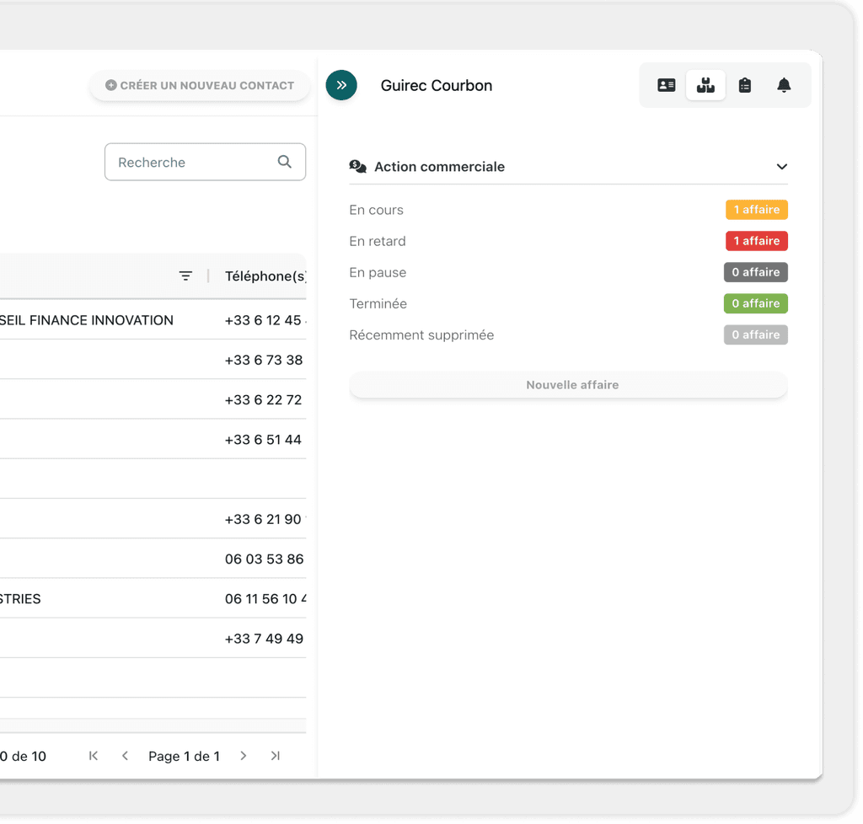Click the Action commerciale chat-dollar icon
The height and width of the screenshot is (824, 863).
359,167
